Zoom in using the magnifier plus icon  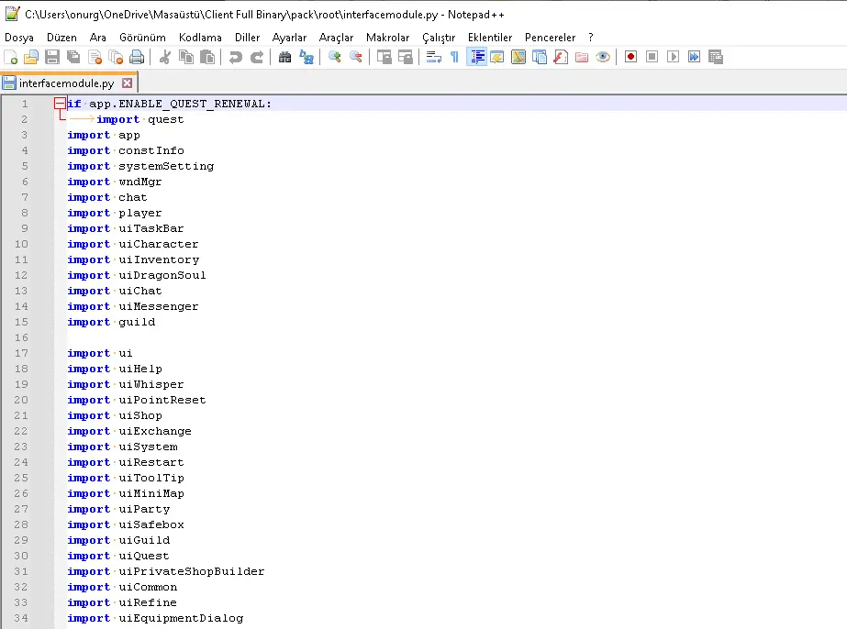[335, 57]
